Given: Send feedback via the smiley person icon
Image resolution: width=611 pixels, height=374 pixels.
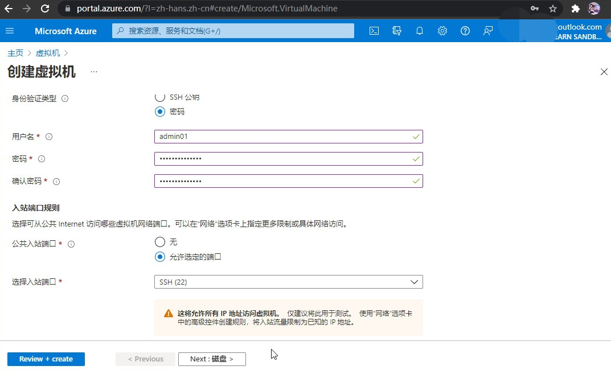Looking at the screenshot, I should point(487,31).
